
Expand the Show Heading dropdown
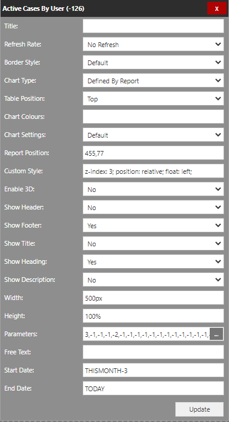pos(153,261)
